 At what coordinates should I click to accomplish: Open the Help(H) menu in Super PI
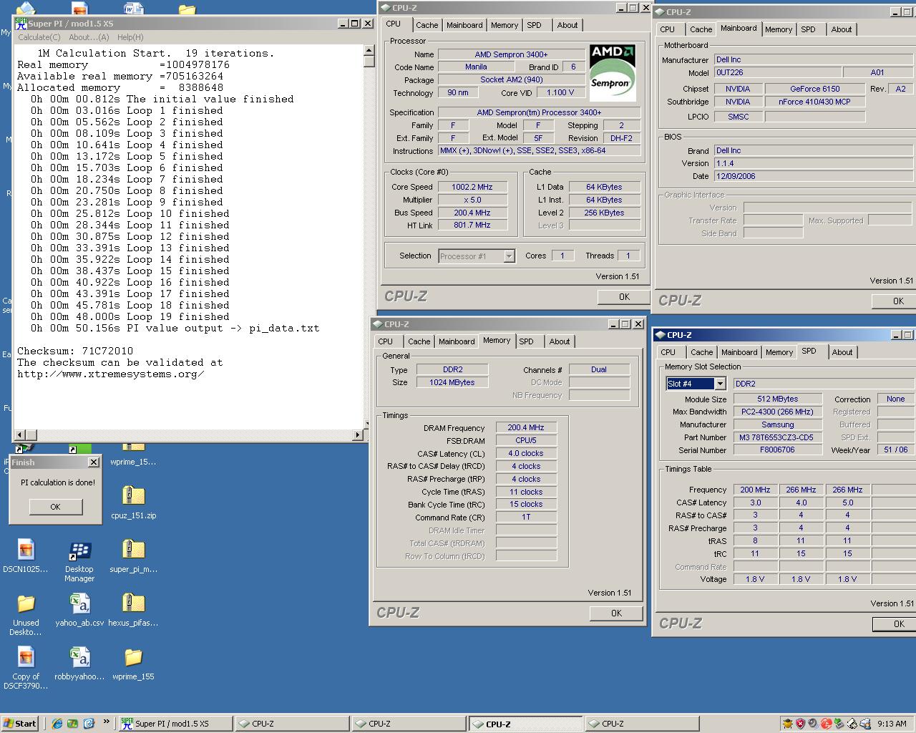[130, 37]
